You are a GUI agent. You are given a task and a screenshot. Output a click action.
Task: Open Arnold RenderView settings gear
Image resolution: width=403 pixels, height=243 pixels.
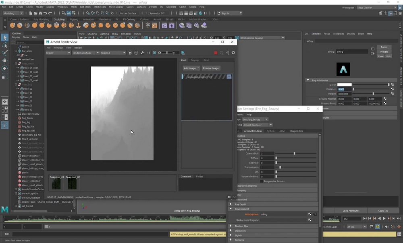tap(233, 53)
